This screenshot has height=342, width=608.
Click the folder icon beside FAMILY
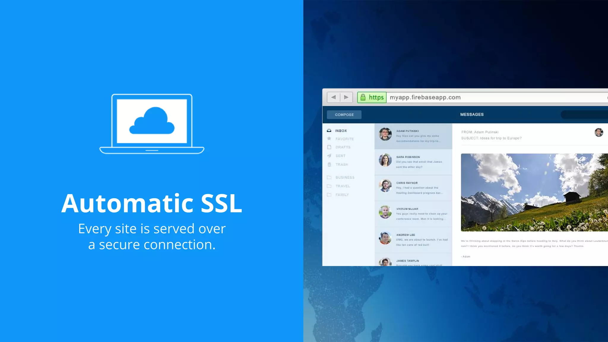[329, 195]
